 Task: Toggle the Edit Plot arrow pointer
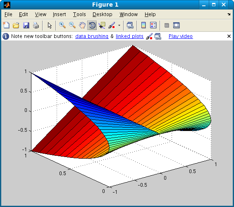50,25
